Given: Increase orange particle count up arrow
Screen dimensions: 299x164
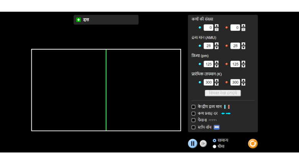Looking at the screenshot, I should (x=243, y=26).
